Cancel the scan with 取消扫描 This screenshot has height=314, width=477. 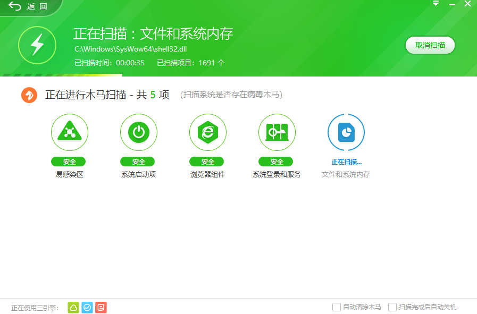(x=430, y=45)
